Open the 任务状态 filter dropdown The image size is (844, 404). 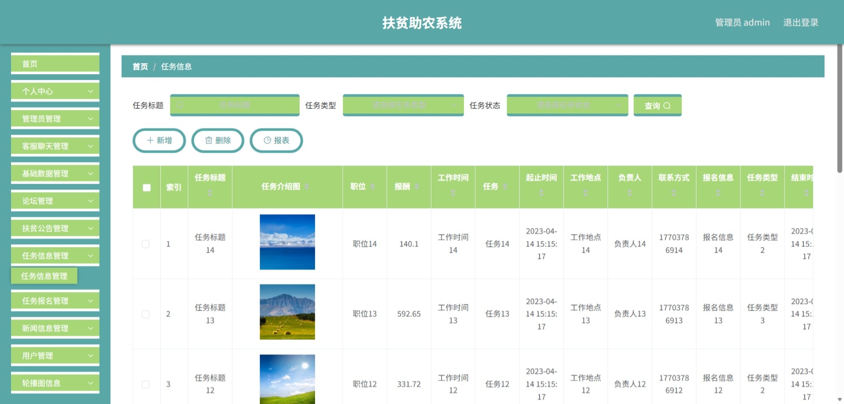[x=567, y=105]
